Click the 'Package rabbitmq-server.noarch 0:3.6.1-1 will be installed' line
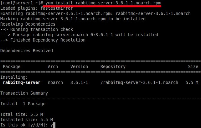 click(79, 35)
